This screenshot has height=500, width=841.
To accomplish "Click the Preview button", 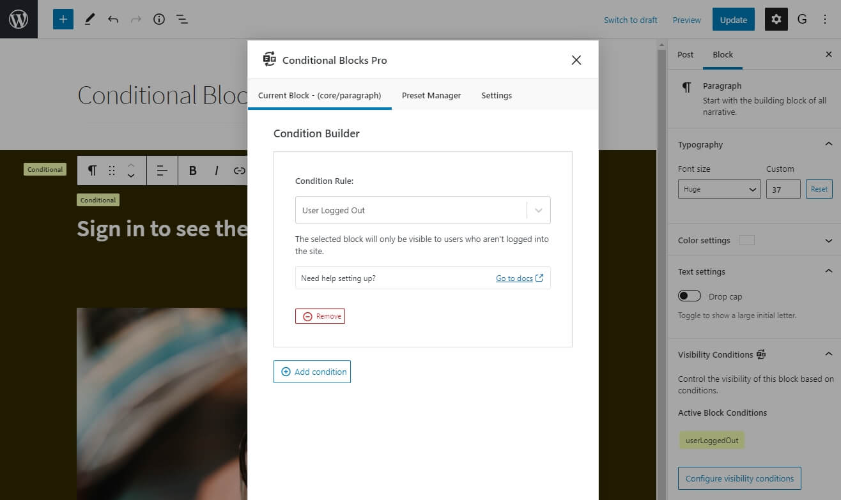I will 687,20.
